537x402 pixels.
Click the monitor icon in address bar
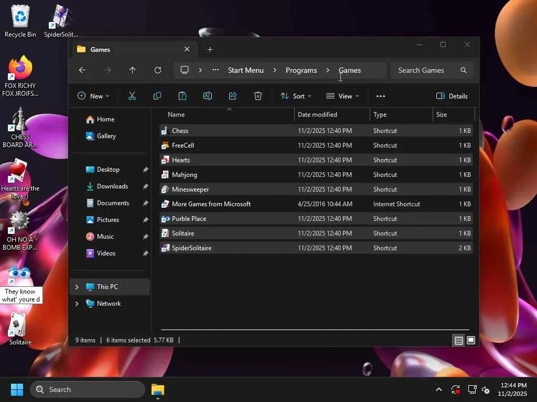click(185, 70)
